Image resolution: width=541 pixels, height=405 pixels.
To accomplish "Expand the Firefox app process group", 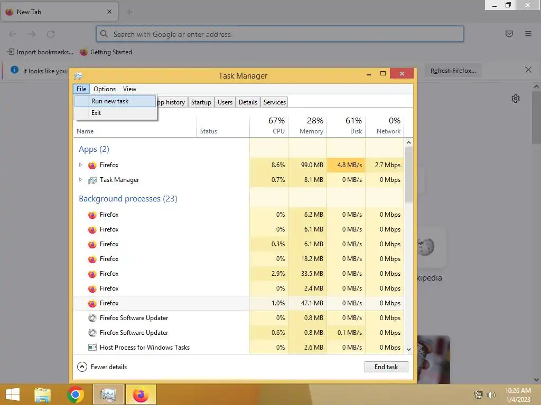I will pos(80,165).
